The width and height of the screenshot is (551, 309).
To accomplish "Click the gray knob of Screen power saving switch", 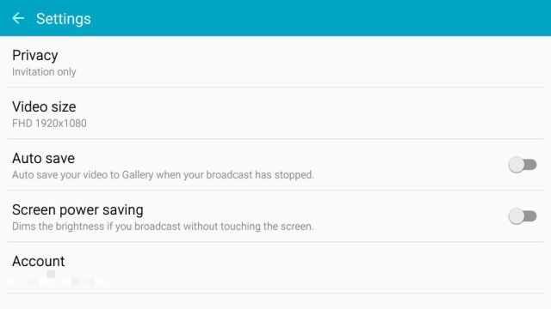I will coord(517,216).
